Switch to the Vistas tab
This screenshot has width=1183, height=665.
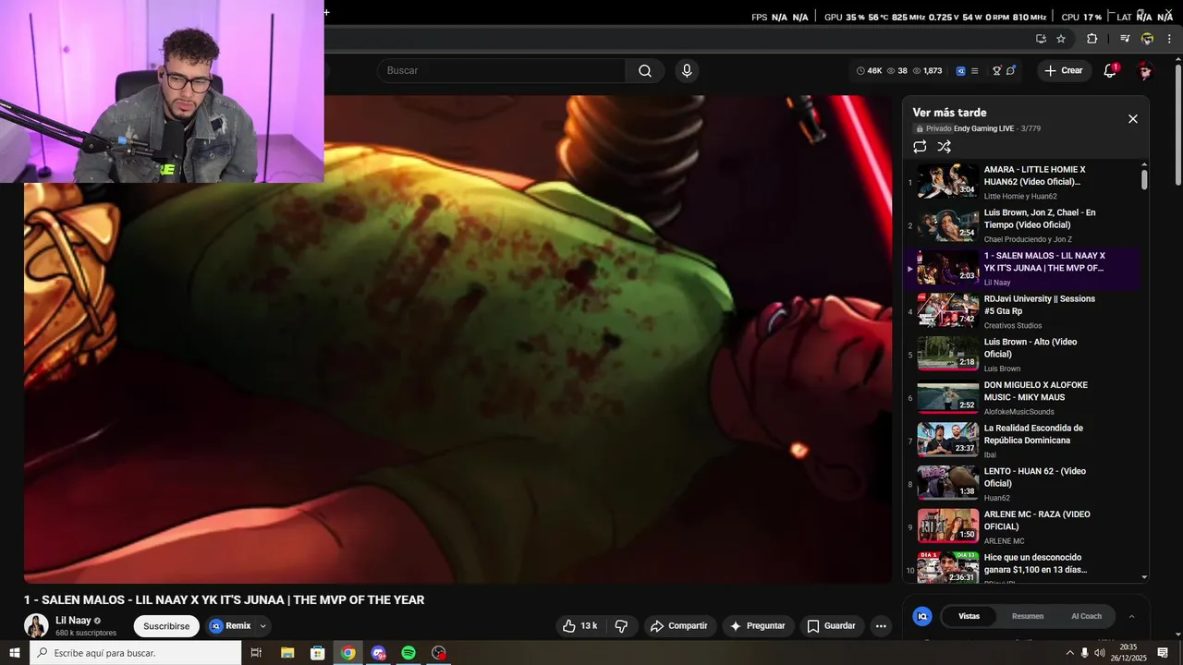[969, 616]
